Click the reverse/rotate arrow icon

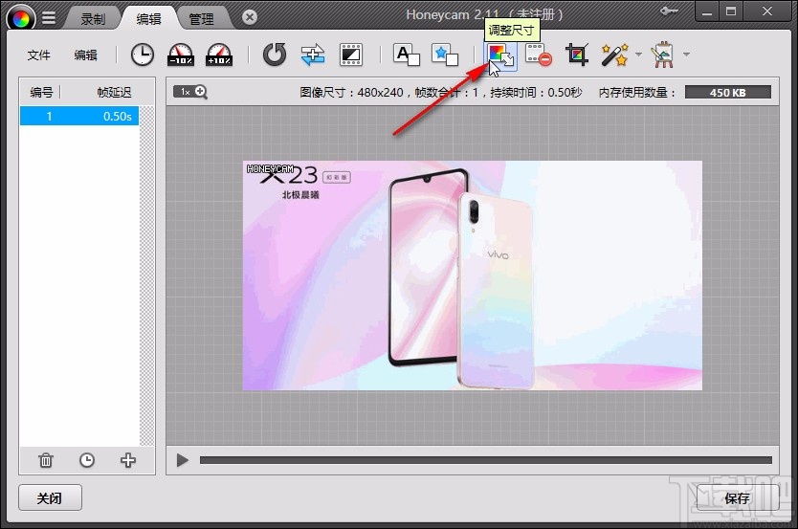(x=275, y=55)
